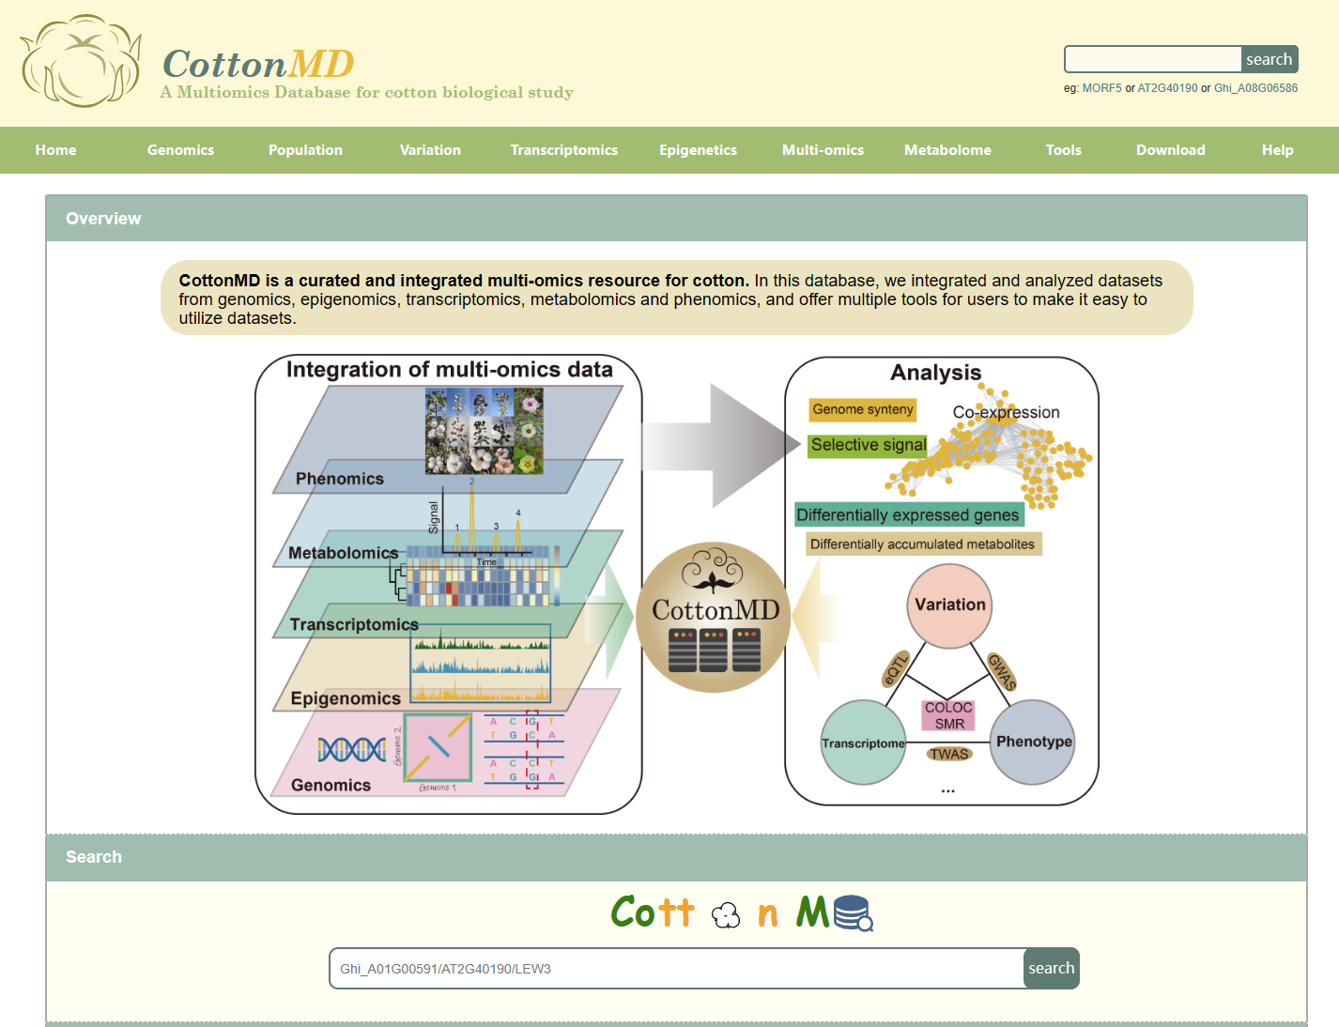Click the DNA helix icon in Genomics layer

352,749
